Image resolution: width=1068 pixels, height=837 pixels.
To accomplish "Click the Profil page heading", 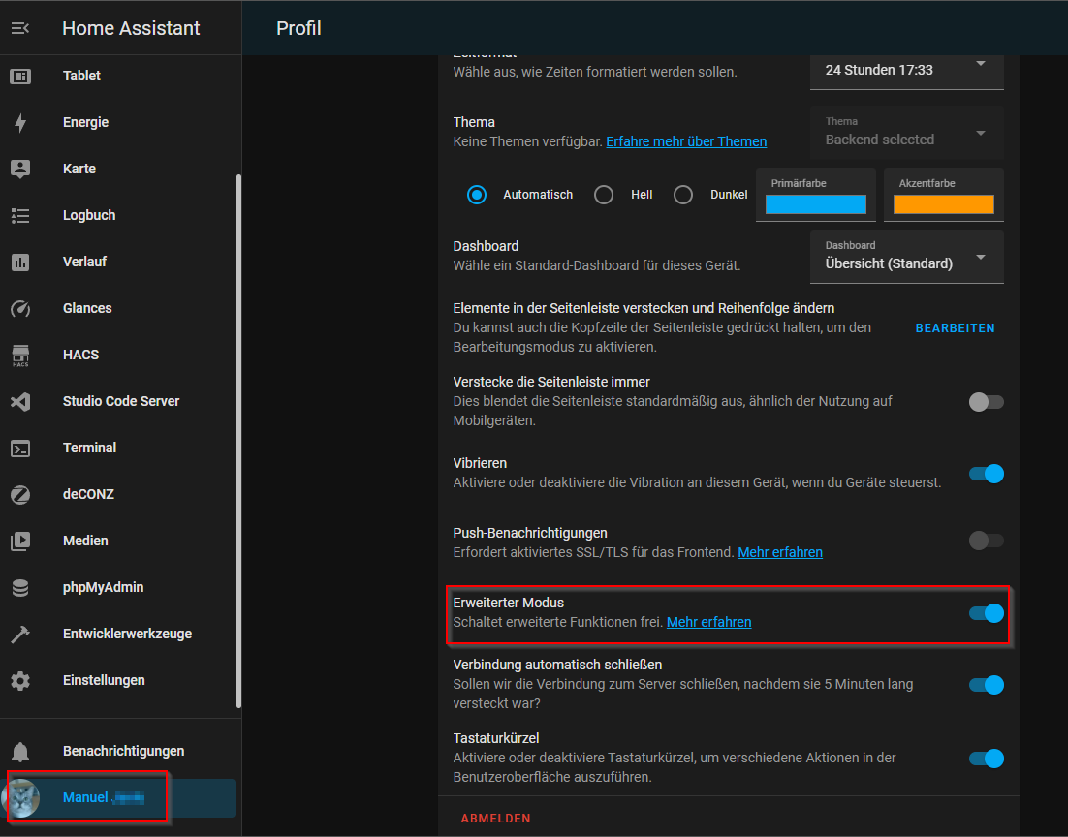I will [298, 28].
